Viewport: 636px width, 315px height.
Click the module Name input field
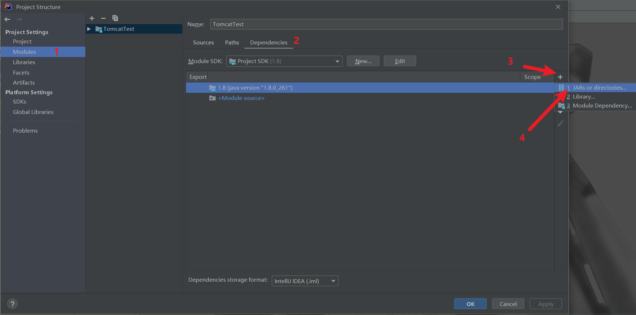(x=386, y=24)
